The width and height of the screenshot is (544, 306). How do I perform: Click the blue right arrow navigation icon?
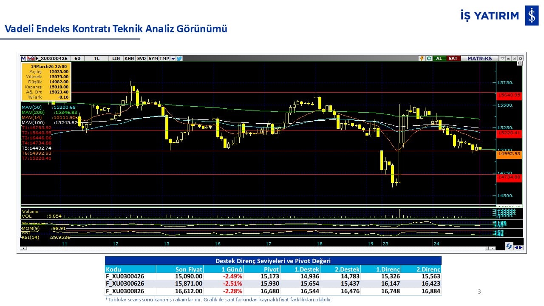521,247
